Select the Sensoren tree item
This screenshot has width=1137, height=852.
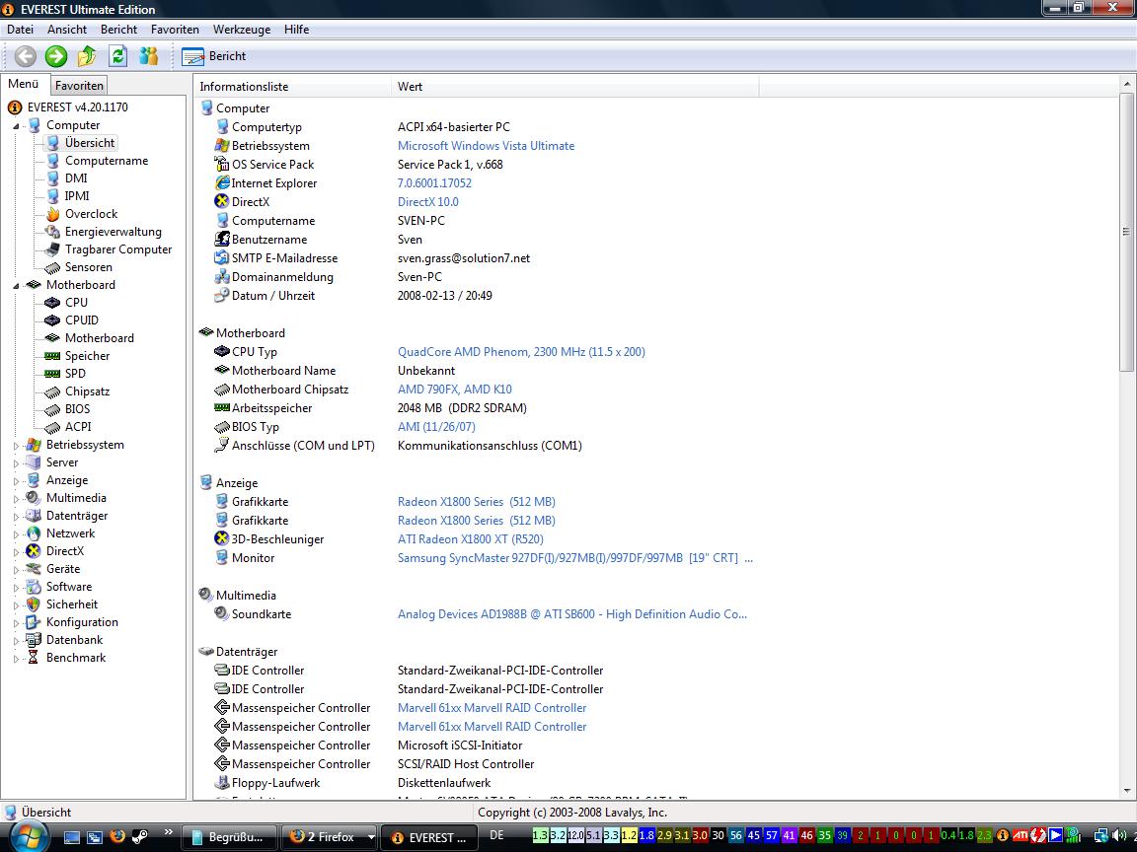tap(89, 267)
